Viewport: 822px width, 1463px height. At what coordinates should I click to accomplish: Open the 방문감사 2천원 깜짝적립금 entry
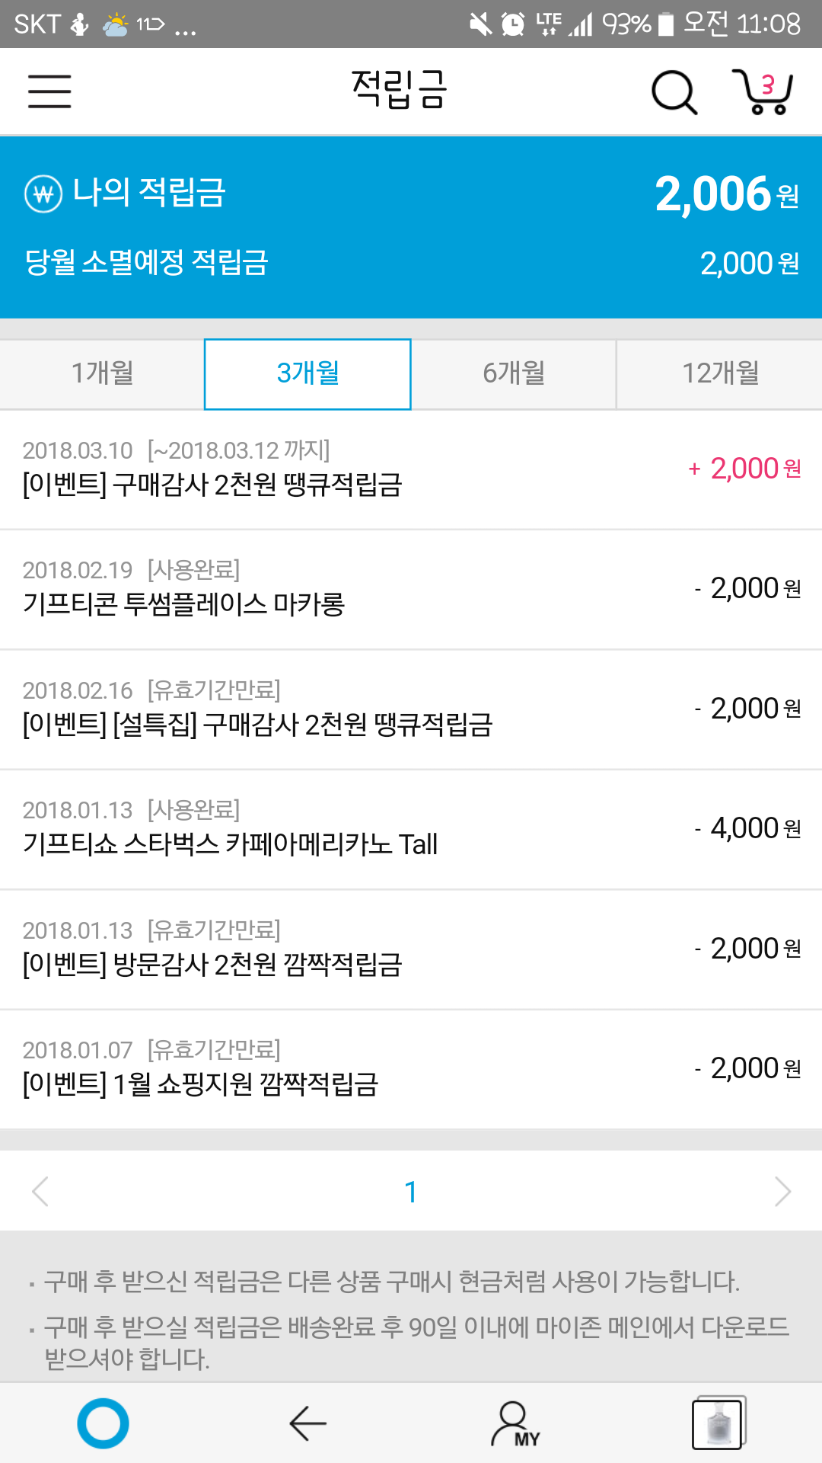click(x=411, y=949)
